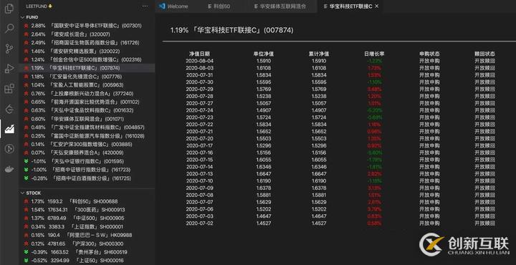The image size is (516, 265).
Task: Click the 赎回状态 column header
Action: [x=484, y=54]
